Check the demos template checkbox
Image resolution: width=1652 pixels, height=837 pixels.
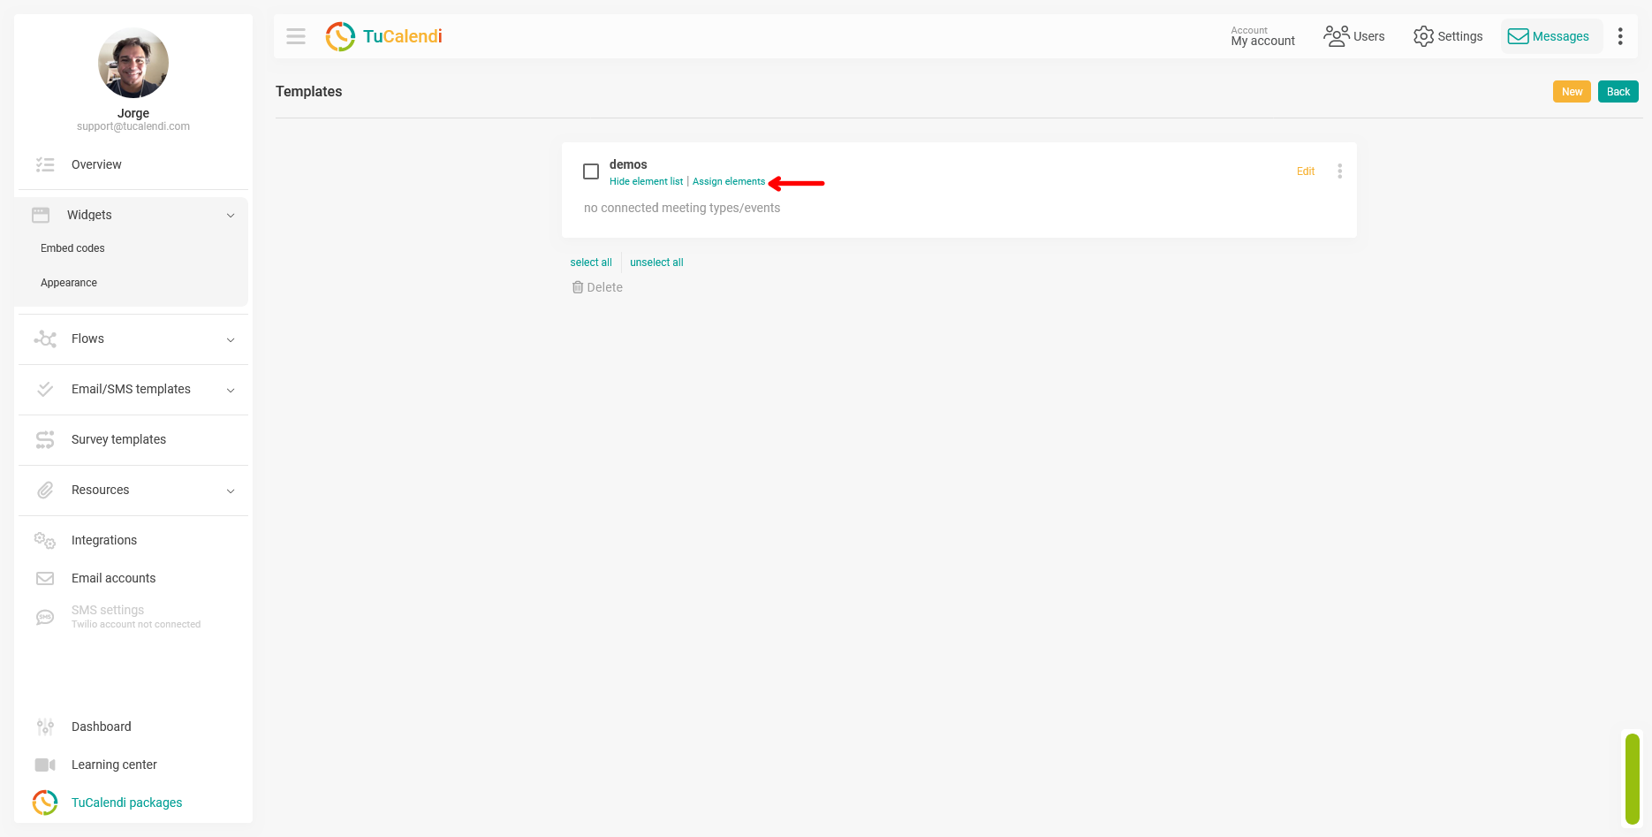pos(591,171)
